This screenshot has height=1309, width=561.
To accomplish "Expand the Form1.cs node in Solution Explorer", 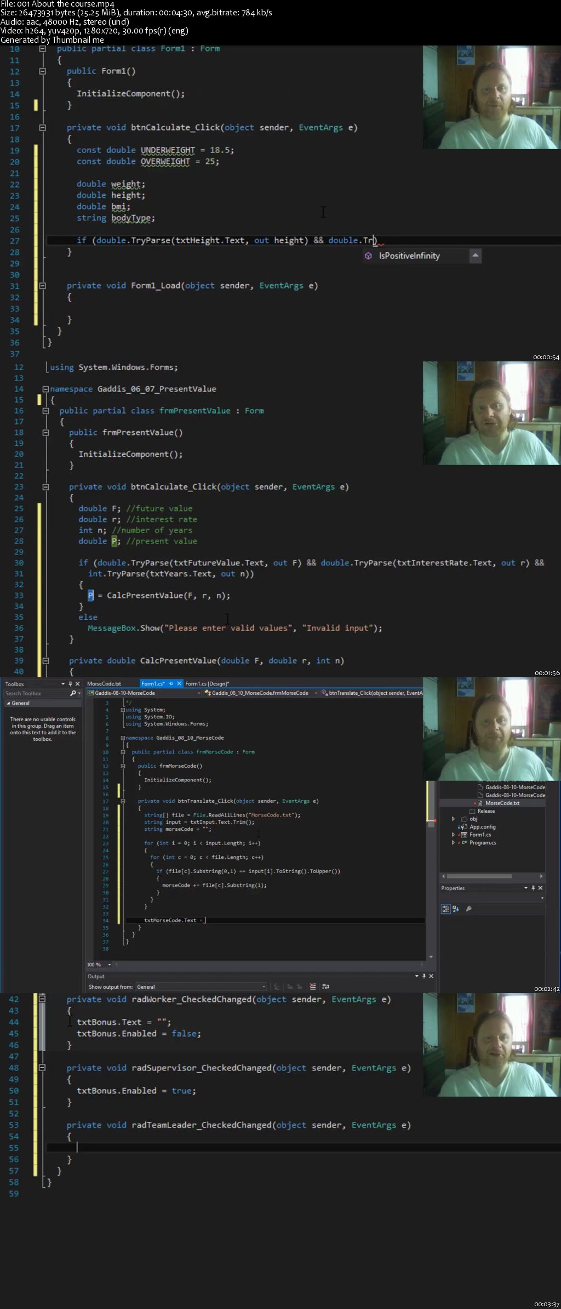I will click(453, 835).
